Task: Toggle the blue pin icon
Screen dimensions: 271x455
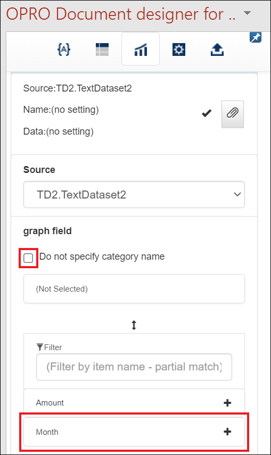Action: point(256,37)
